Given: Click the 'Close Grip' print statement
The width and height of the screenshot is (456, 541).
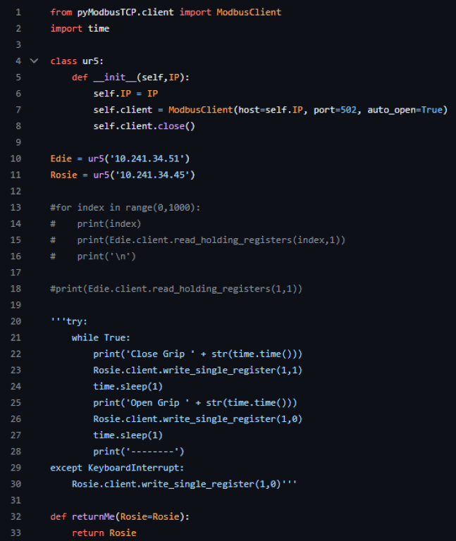Looking at the screenshot, I should point(197,354).
